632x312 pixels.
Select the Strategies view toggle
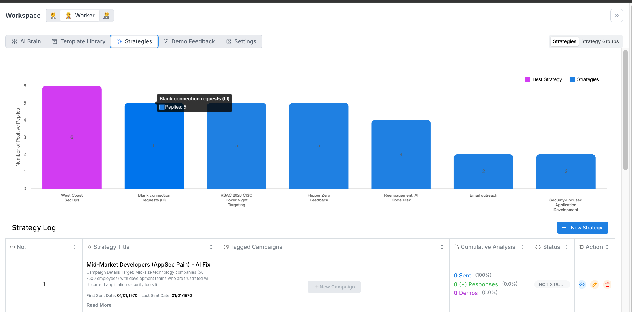pyautogui.click(x=564, y=41)
